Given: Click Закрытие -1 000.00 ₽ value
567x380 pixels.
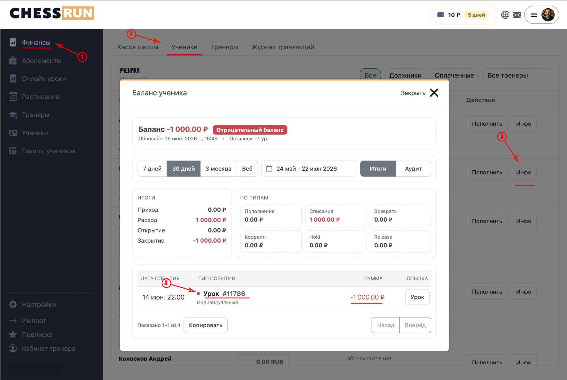Looking at the screenshot, I should pos(209,241).
